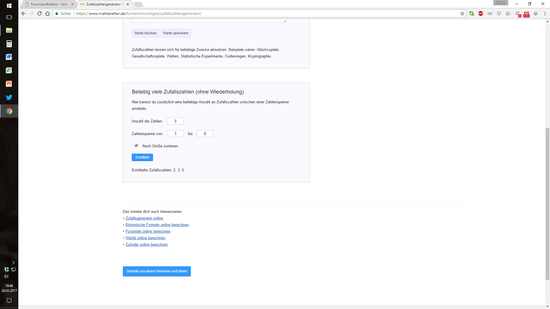
Task: Click the 'Anzahl der Zahlen' input field
Action: (x=175, y=121)
